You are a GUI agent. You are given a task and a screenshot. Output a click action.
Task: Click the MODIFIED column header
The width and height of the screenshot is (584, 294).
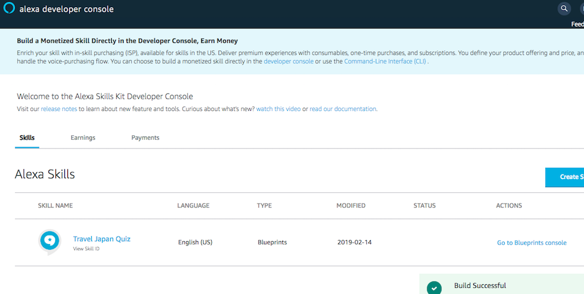[x=351, y=205]
